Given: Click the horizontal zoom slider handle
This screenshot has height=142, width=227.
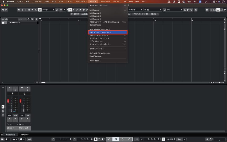Looking at the screenshot, I should click(219, 83).
